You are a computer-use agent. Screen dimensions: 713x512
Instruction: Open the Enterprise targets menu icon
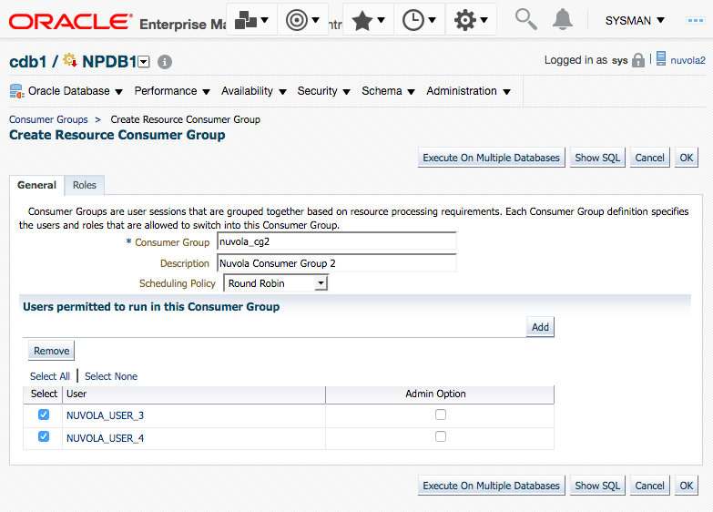pyautogui.click(x=251, y=20)
